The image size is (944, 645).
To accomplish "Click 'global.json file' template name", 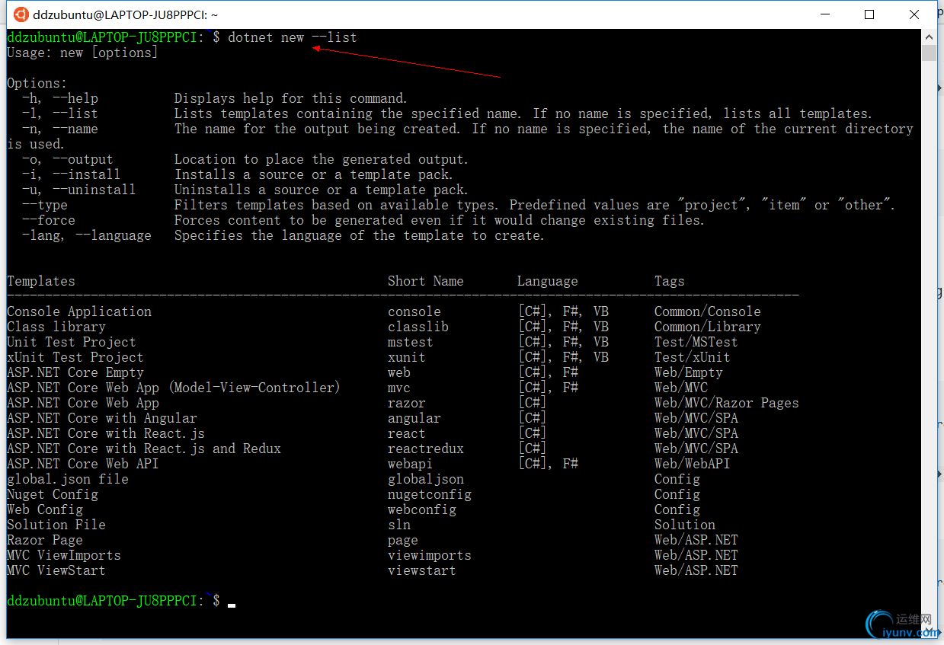I will point(68,479).
